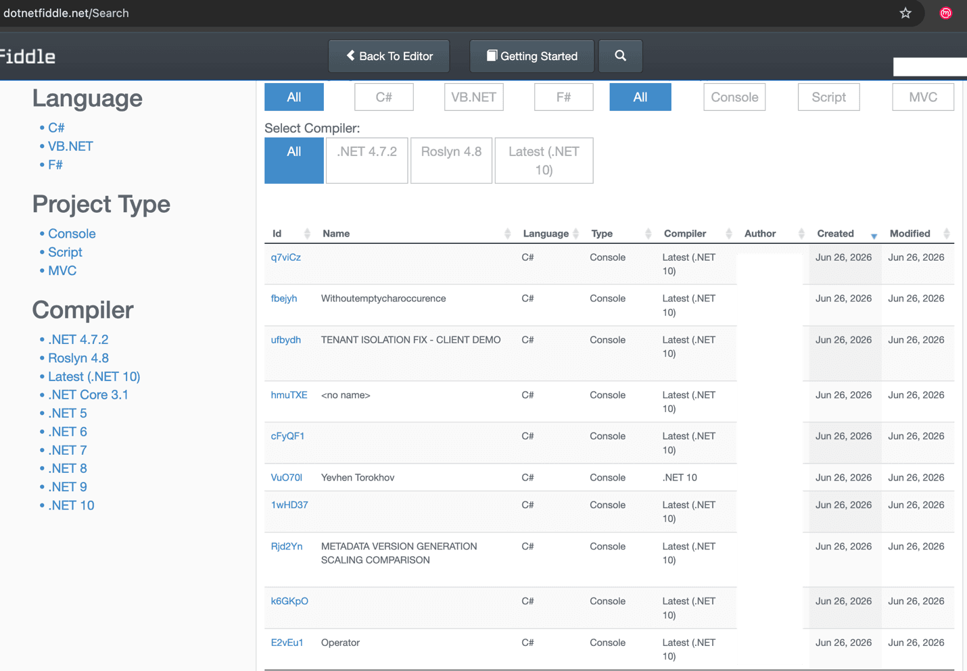This screenshot has height=671, width=967.
Task: Open fiddle ufbydh
Action: pyautogui.click(x=286, y=340)
